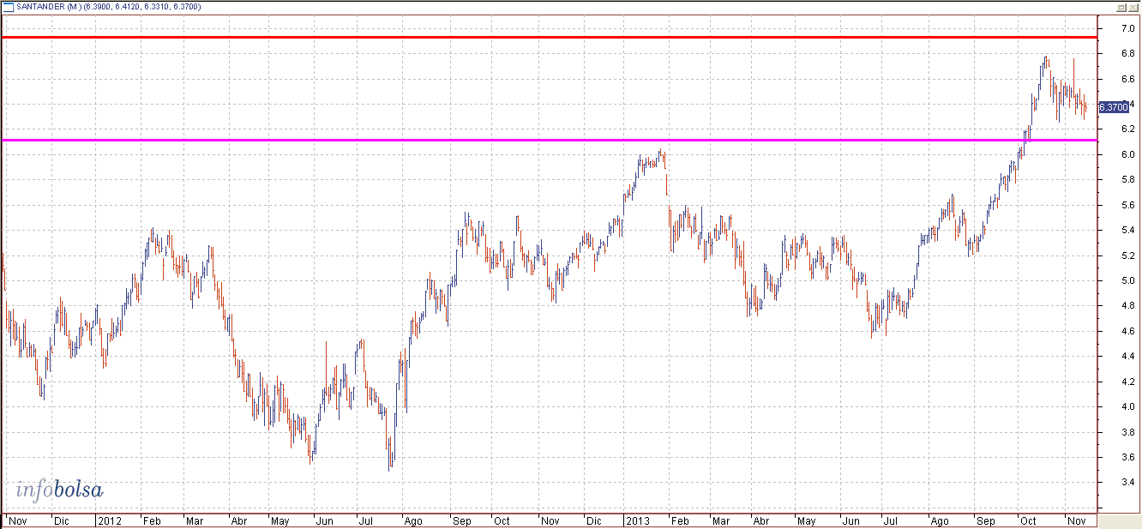Image resolution: width=1142 pixels, height=529 pixels.
Task: Click the 4.4 price axis label
Action: pos(1128,356)
